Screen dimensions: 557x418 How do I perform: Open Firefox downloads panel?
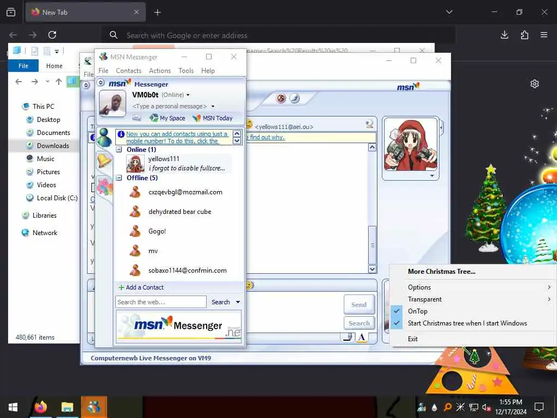click(x=504, y=35)
